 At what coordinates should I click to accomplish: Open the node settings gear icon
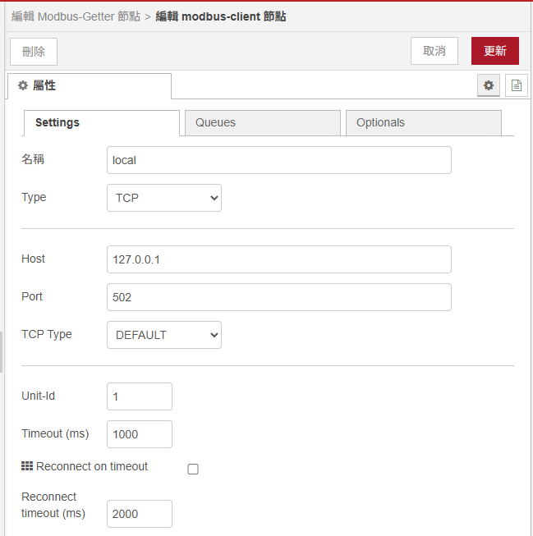[x=489, y=85]
